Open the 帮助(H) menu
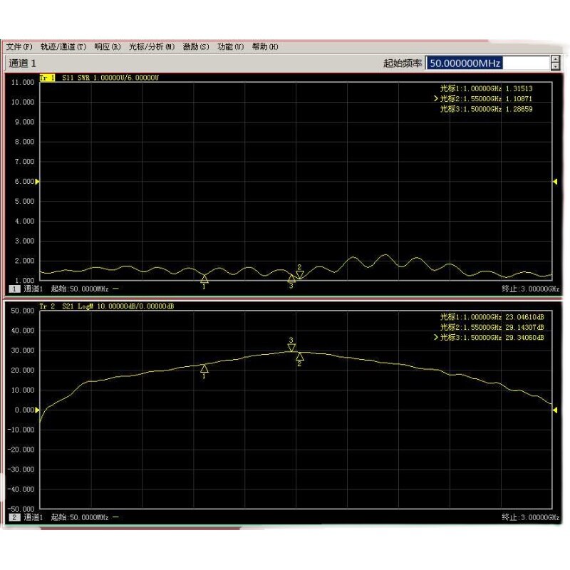 [x=263, y=45]
